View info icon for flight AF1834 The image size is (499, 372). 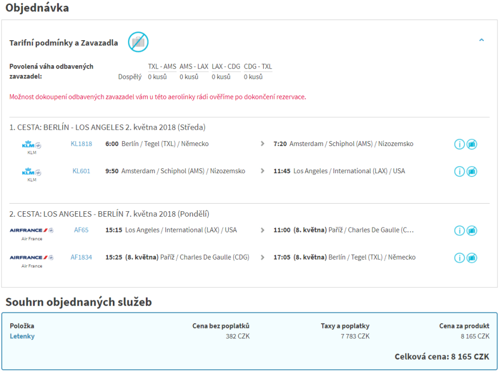click(x=459, y=258)
